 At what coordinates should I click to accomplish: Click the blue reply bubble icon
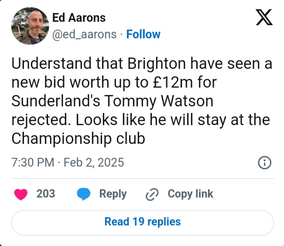click(83, 194)
